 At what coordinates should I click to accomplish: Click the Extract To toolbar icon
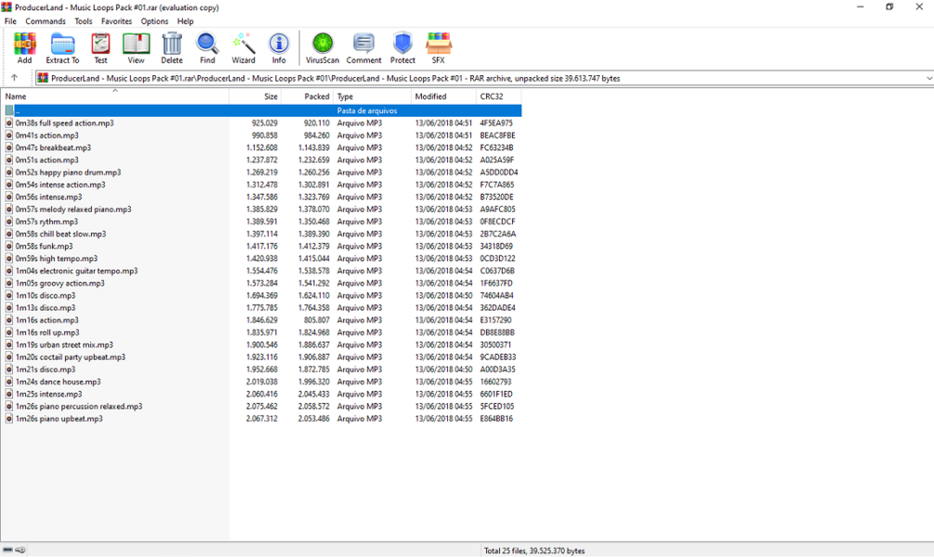(x=62, y=47)
